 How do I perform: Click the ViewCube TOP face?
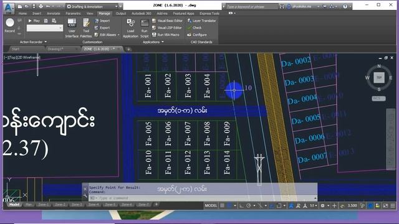click(379, 77)
